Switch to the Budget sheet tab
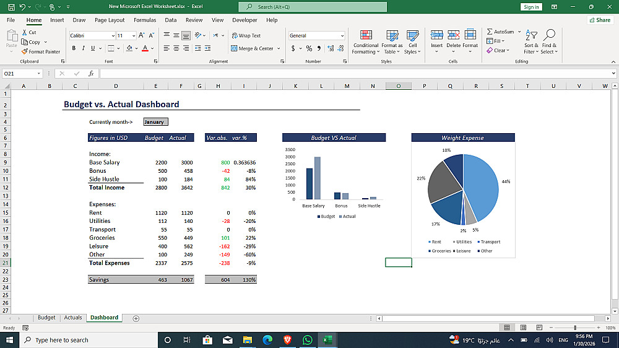 [x=46, y=318]
